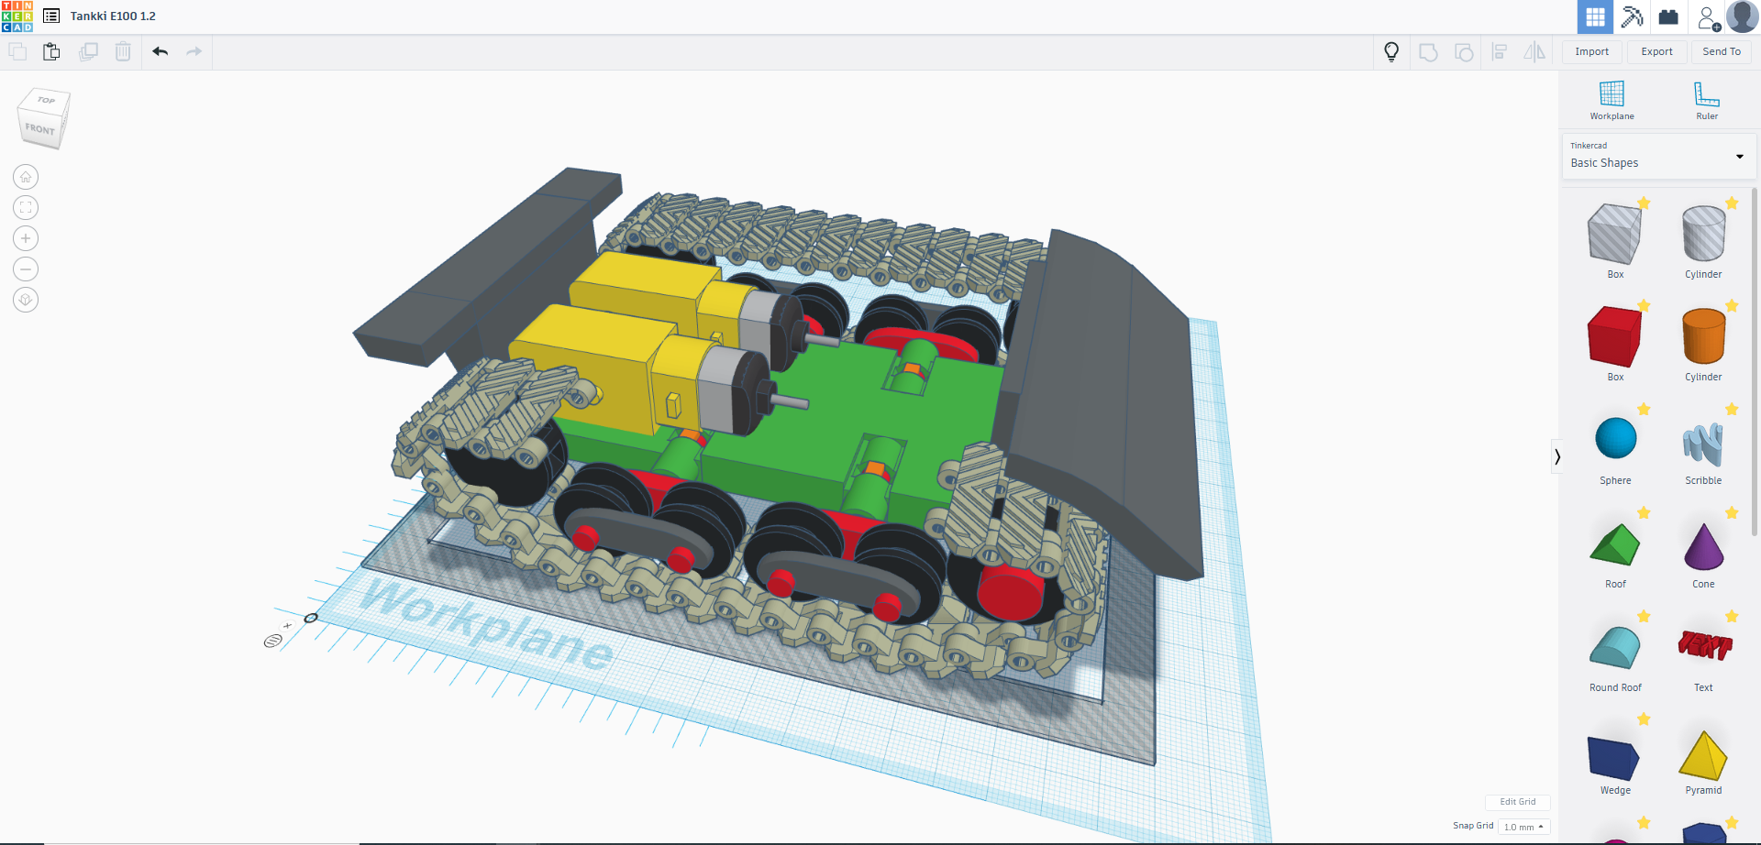This screenshot has height=845, width=1761.
Task: Click the view cube FRONT face
Action: 39,130
